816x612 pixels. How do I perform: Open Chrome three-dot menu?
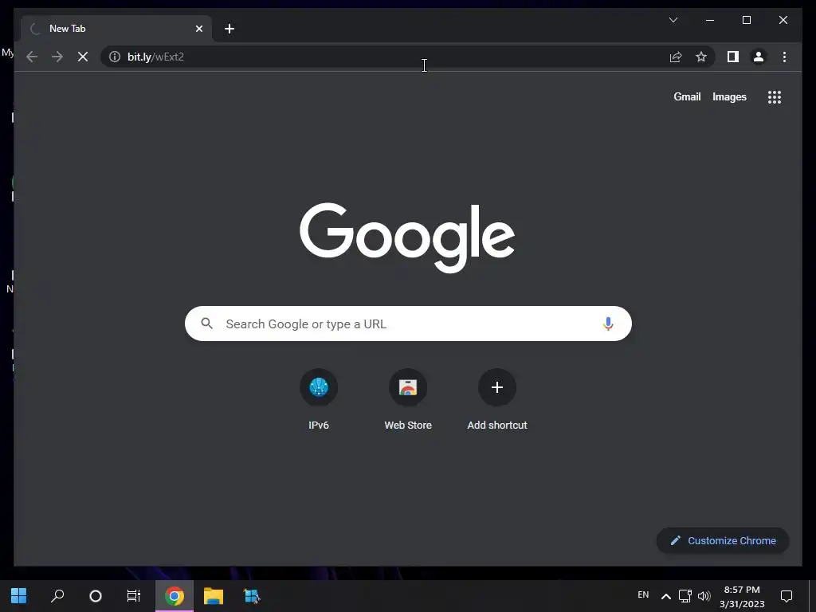pyautogui.click(x=784, y=57)
